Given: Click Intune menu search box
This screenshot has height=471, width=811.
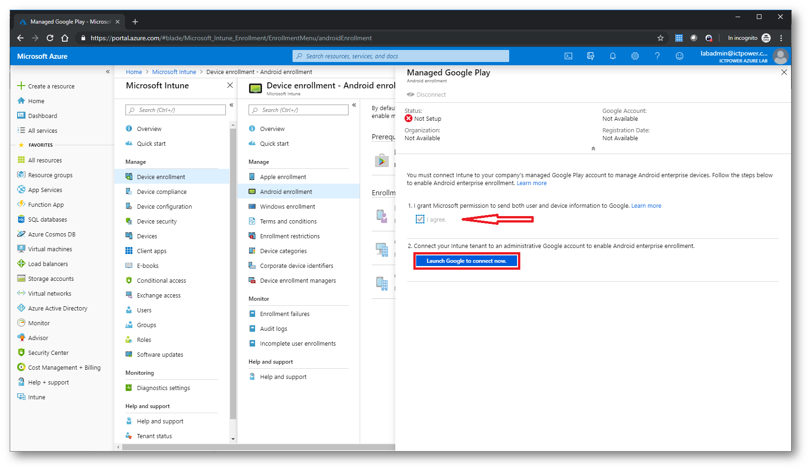Looking at the screenshot, I should click(x=175, y=110).
